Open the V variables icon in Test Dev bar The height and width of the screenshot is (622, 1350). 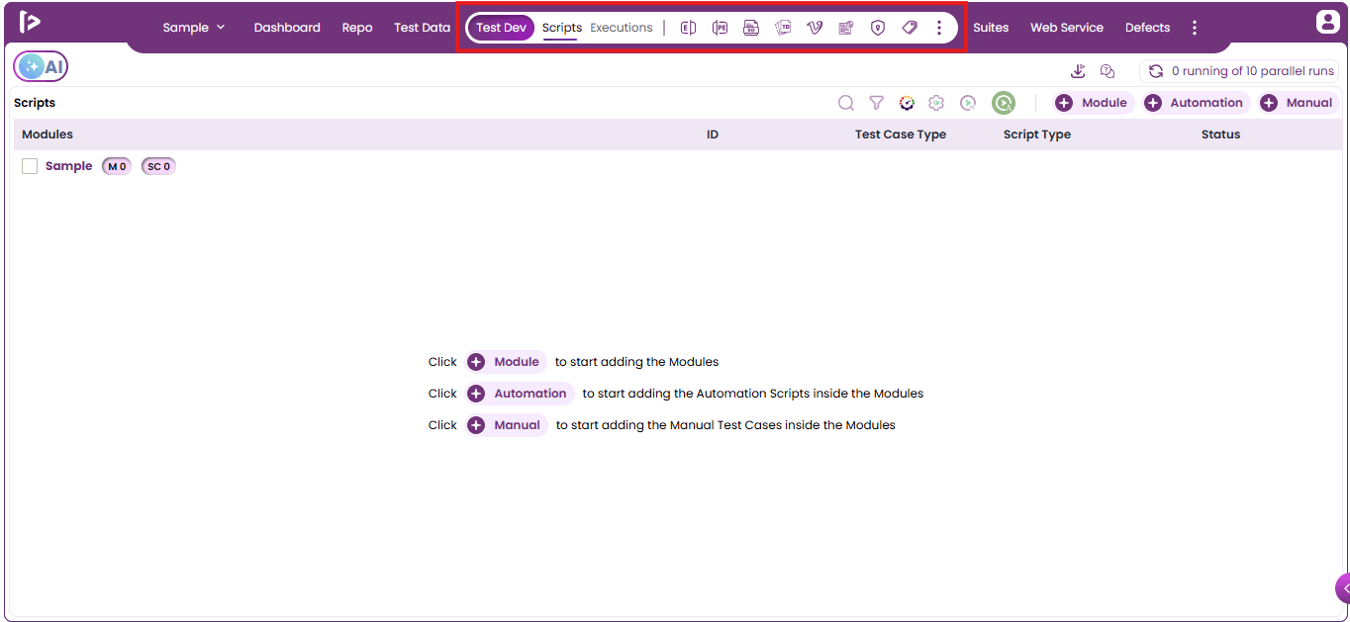point(815,28)
